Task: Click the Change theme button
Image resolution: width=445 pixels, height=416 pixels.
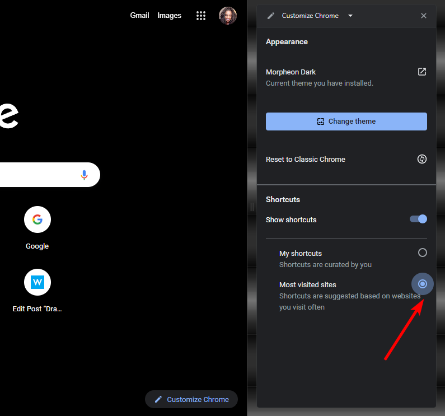Action: tap(346, 121)
